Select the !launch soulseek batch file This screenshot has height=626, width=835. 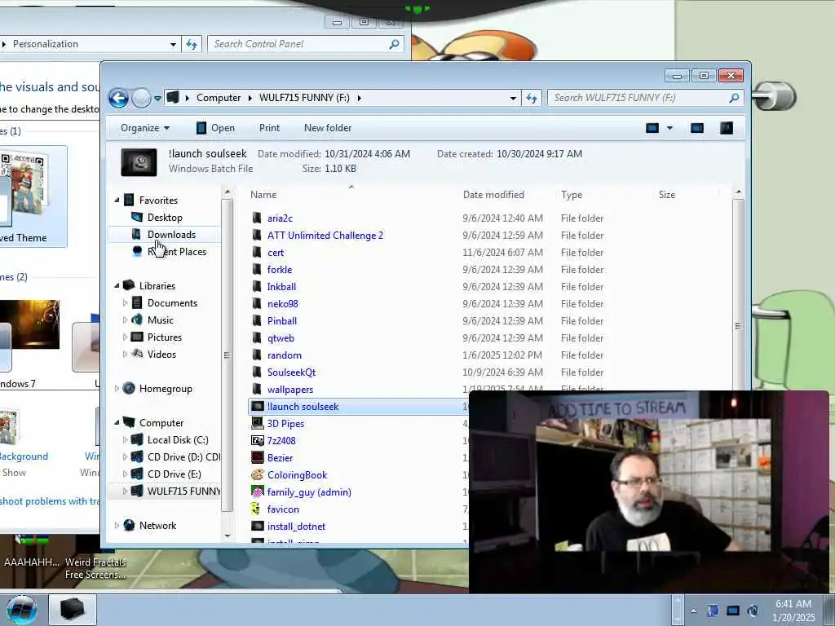(x=303, y=406)
